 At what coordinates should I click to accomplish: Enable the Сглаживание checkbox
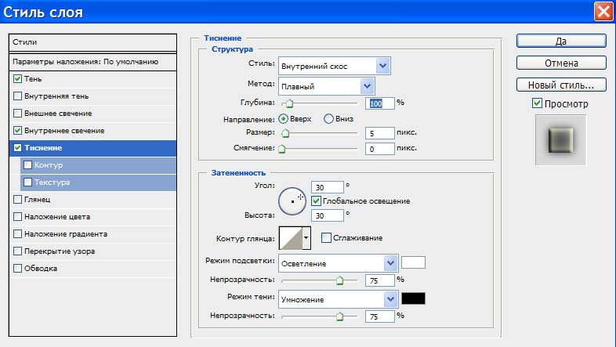[x=326, y=237]
